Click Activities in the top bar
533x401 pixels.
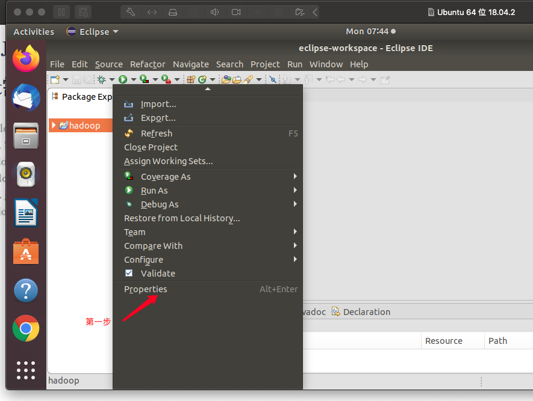tap(34, 31)
